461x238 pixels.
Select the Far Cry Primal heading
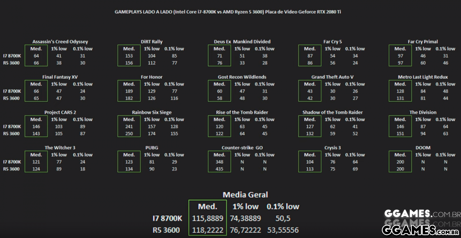click(423, 42)
